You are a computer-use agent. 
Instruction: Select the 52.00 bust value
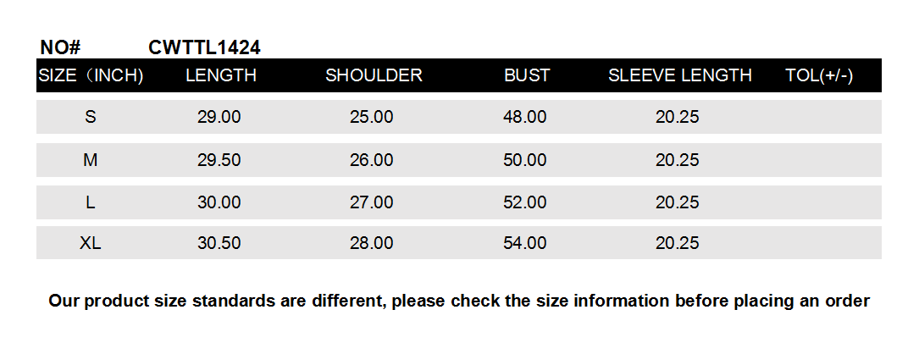point(525,202)
